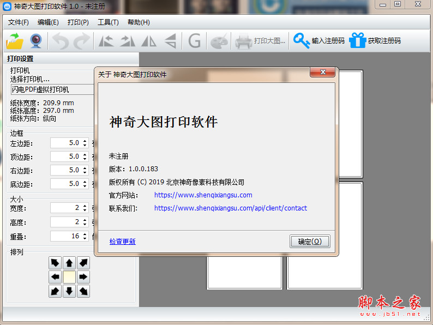Click 打印设置 panel header
Viewport: 433px width, 325px height.
20,58
